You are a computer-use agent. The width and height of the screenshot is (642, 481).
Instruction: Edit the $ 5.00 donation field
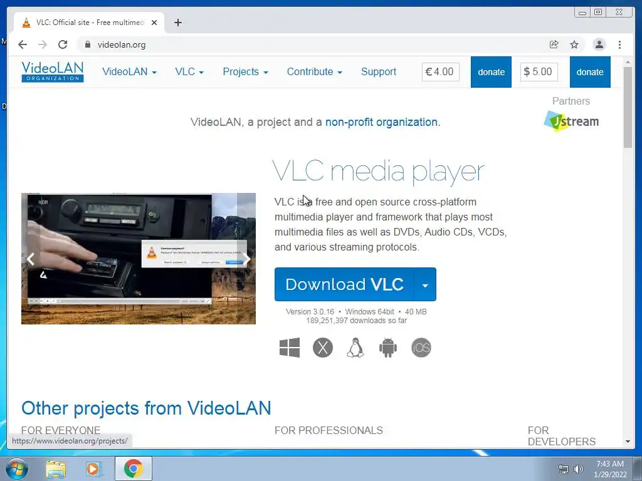(539, 72)
